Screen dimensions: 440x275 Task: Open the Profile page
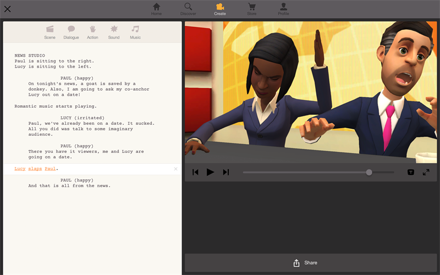pos(283,9)
